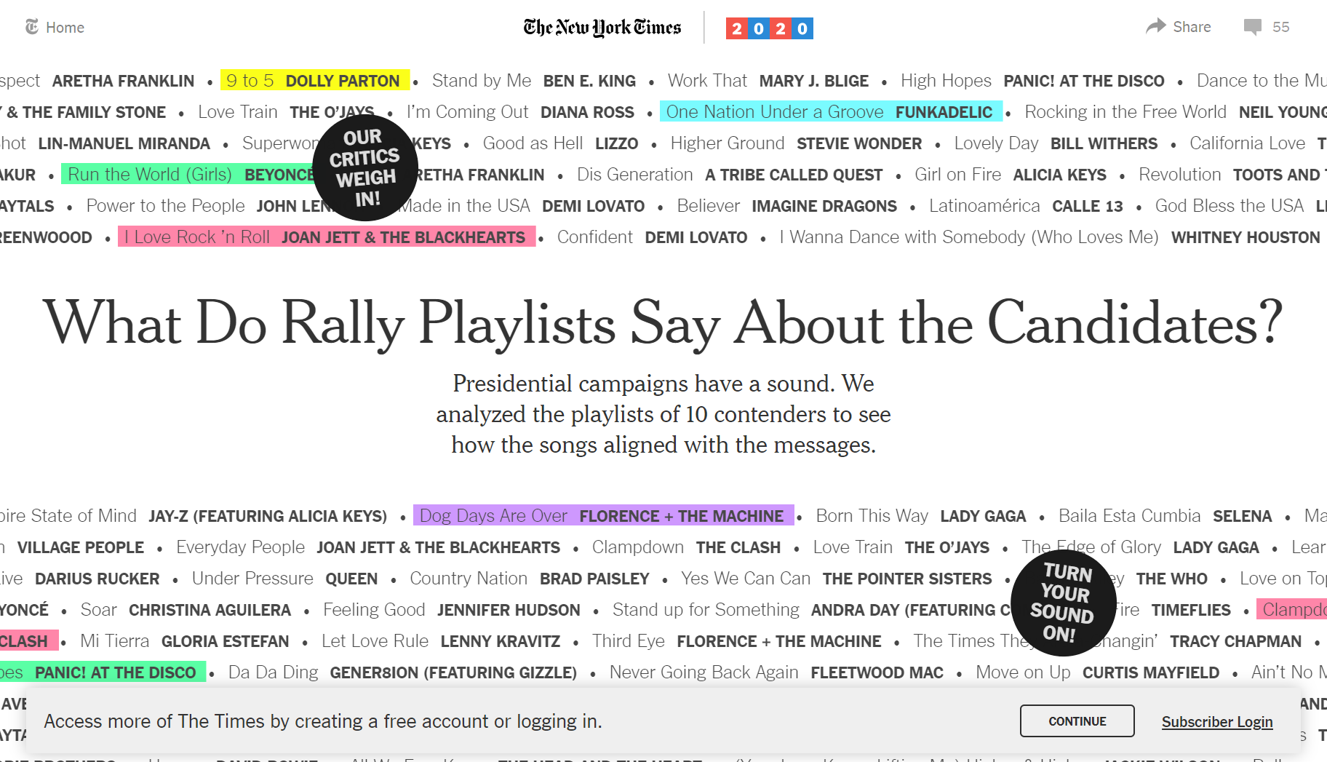The width and height of the screenshot is (1327, 762).
Task: Click Higher Ground Stevie Wonder
Action: pos(797,143)
